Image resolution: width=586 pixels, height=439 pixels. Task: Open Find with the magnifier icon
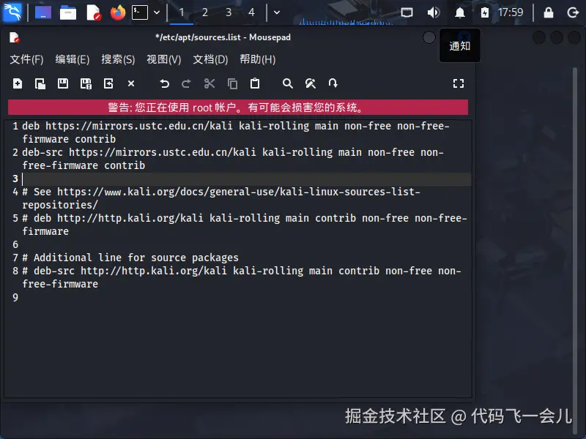coord(287,83)
